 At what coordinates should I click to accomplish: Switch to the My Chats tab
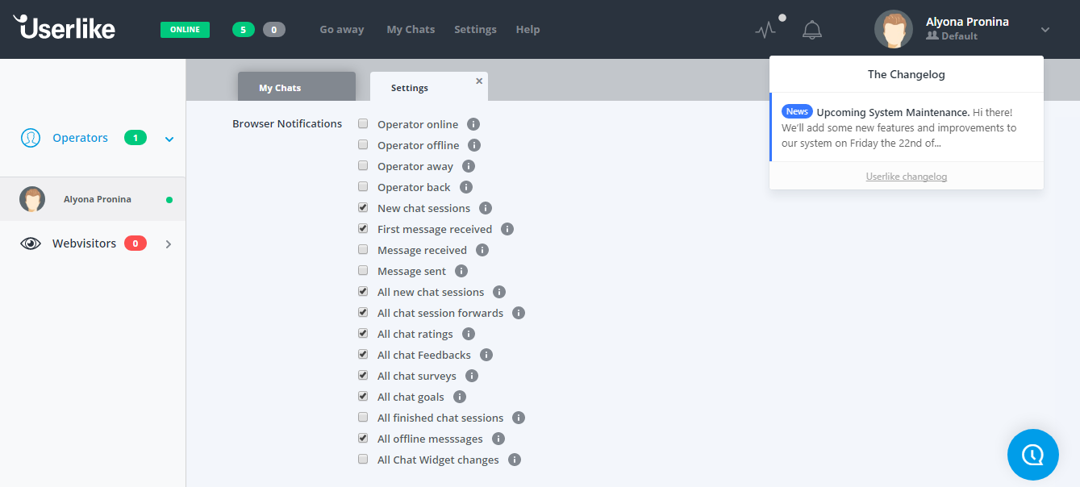[297, 87]
